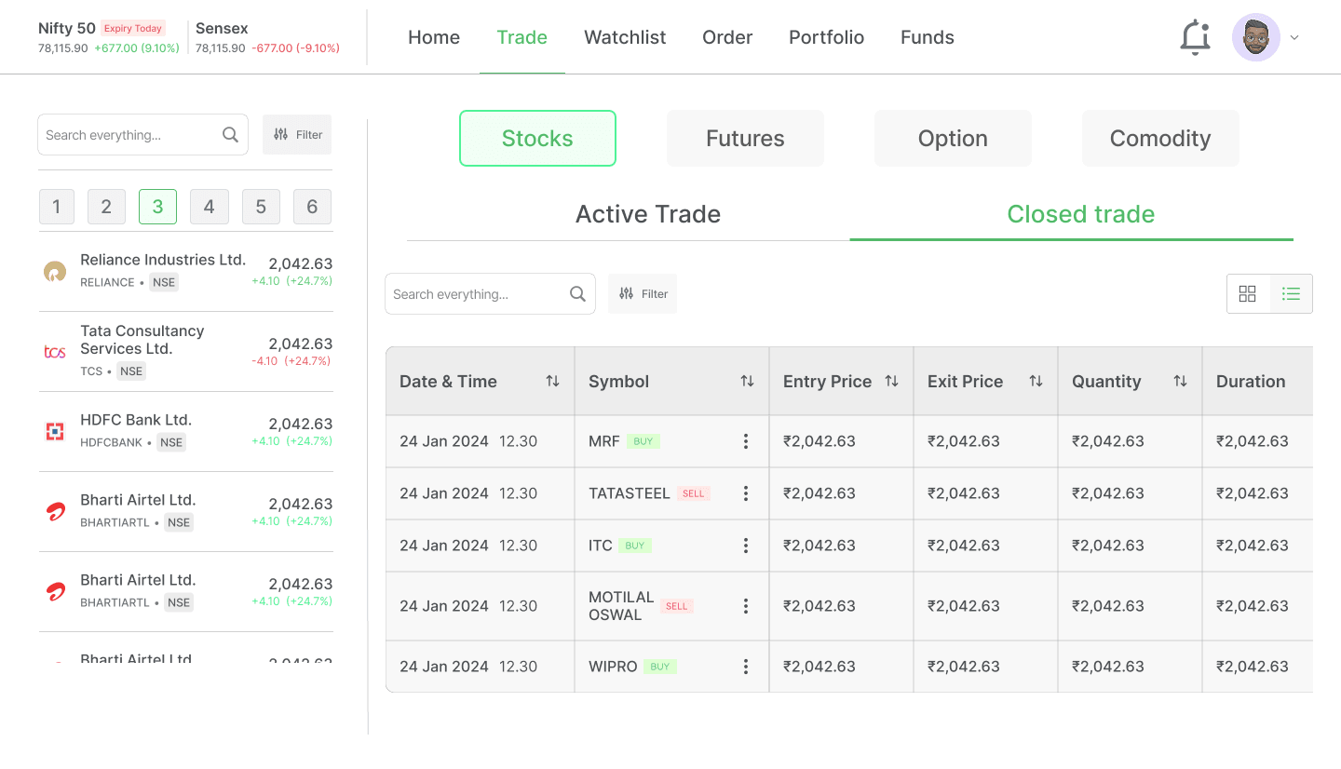
Task: Focus the trade table search field
Action: [490, 294]
